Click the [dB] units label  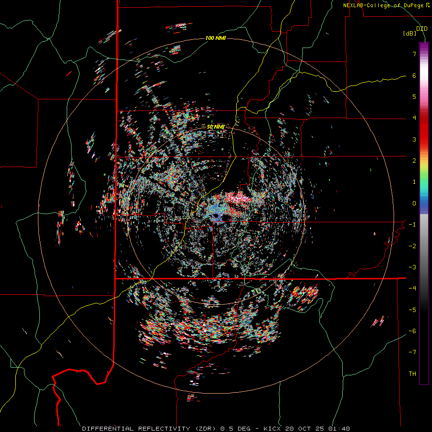point(410,34)
